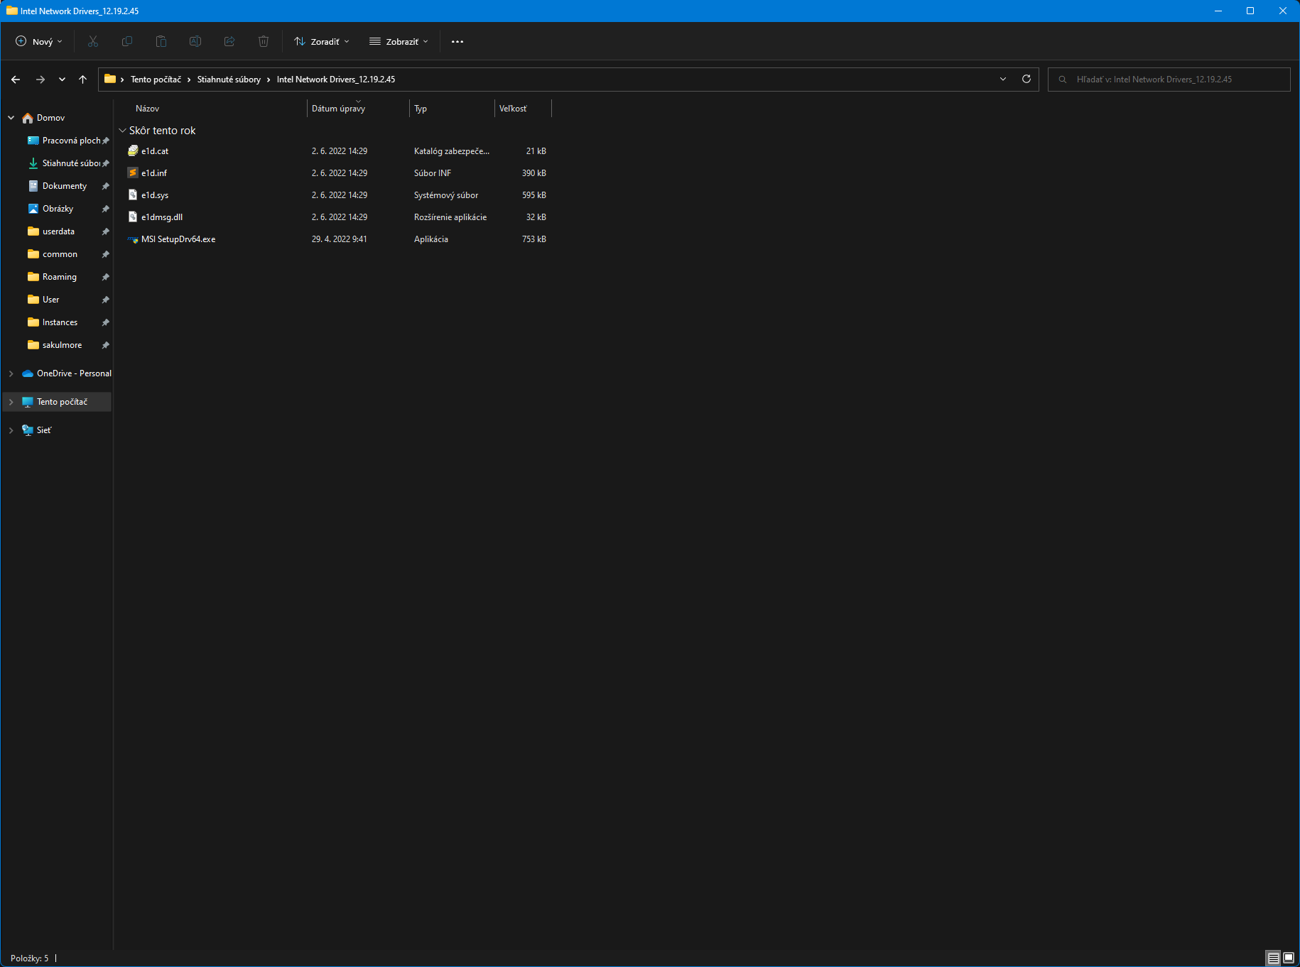Select the MSI SetupDrv64.exe file
Screen dimensions: 1300x967
tap(178, 239)
